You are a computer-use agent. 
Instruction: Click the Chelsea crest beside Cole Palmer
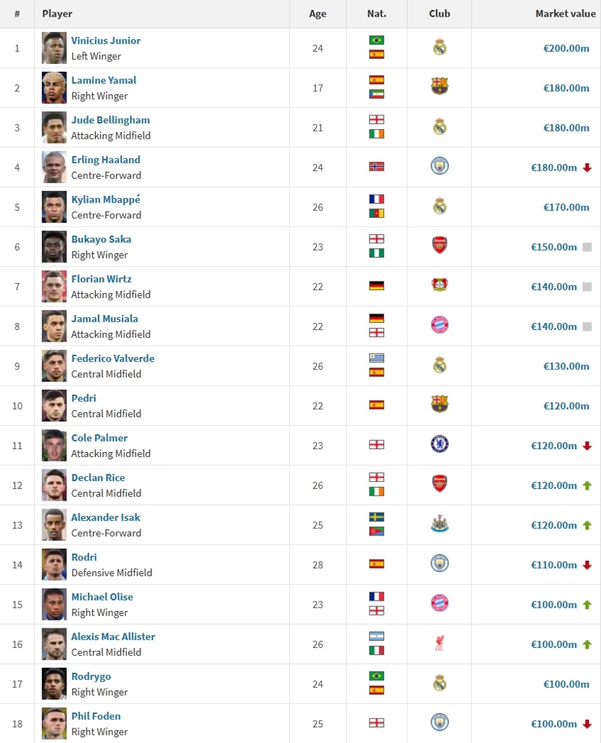pyautogui.click(x=439, y=444)
